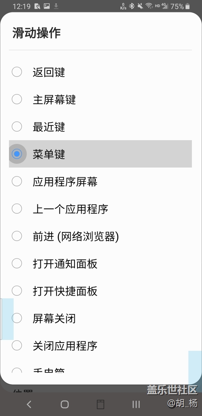Tap the battery indicator icon
This screenshot has height=416, width=202.
187,6
